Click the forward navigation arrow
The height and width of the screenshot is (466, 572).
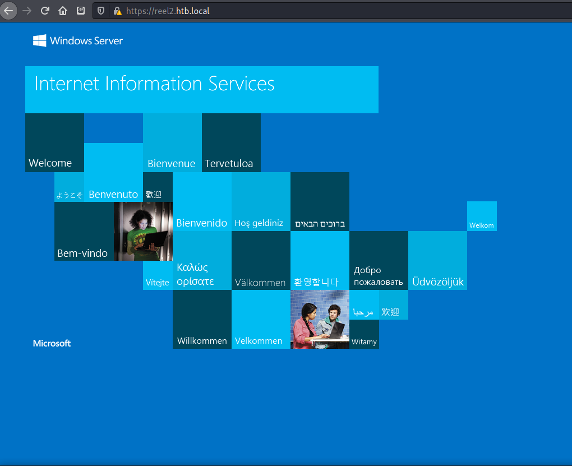point(27,11)
